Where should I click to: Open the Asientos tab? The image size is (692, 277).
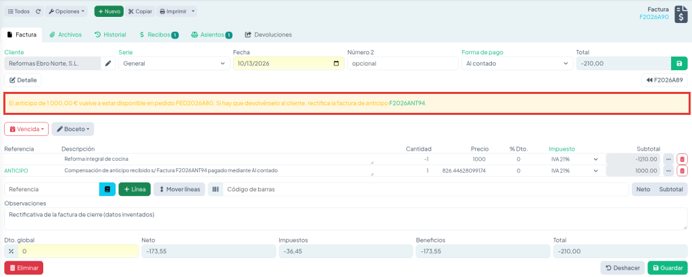pyautogui.click(x=212, y=34)
